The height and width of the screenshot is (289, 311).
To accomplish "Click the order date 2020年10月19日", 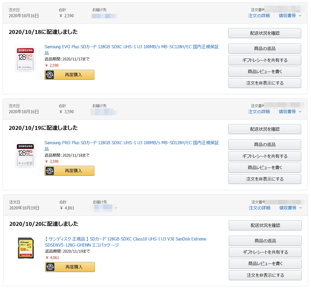I will 24,208.
